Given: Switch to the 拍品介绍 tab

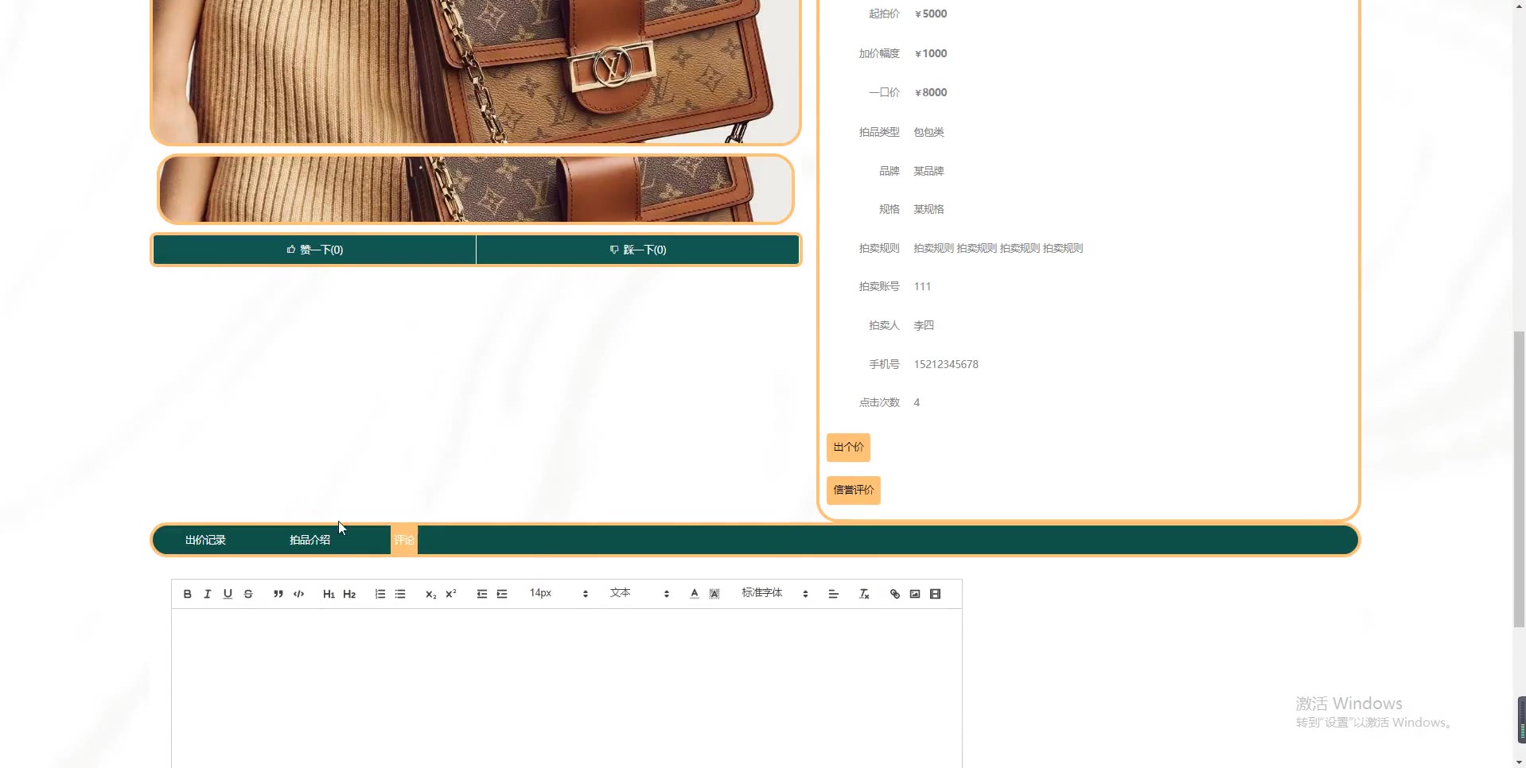Looking at the screenshot, I should click(x=309, y=540).
